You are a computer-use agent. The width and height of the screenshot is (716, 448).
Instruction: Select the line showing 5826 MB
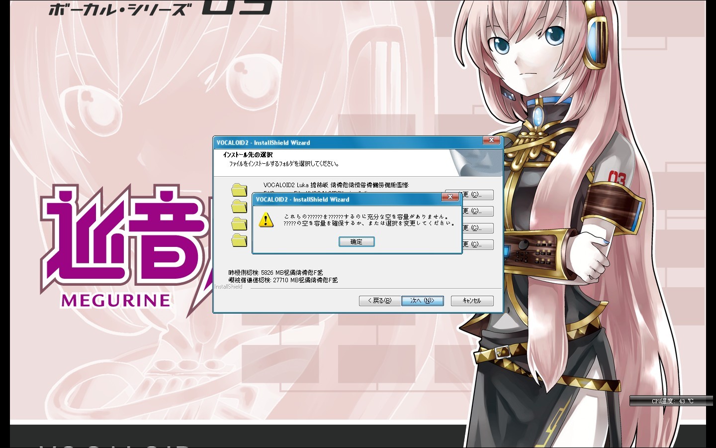coord(276,273)
